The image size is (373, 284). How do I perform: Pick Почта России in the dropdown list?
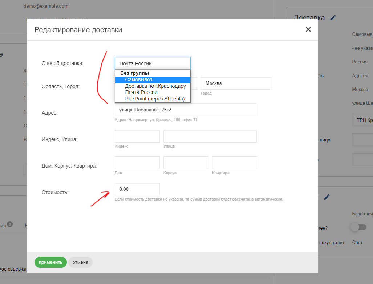[141, 92]
